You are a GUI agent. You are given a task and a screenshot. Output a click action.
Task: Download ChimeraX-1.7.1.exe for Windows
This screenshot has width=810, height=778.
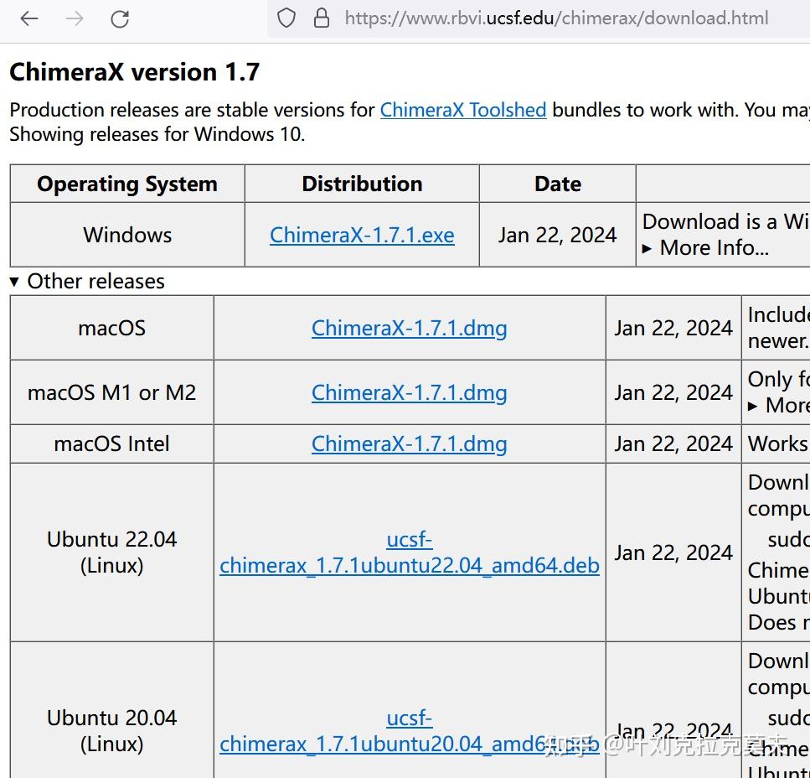[362, 236]
